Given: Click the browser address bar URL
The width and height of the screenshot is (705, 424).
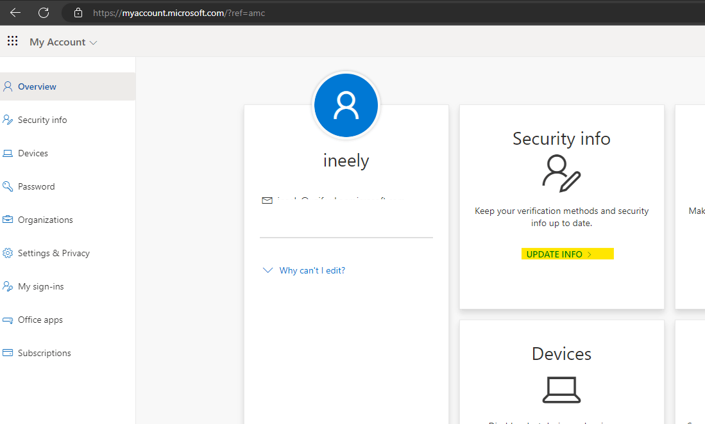Looking at the screenshot, I should click(x=179, y=13).
